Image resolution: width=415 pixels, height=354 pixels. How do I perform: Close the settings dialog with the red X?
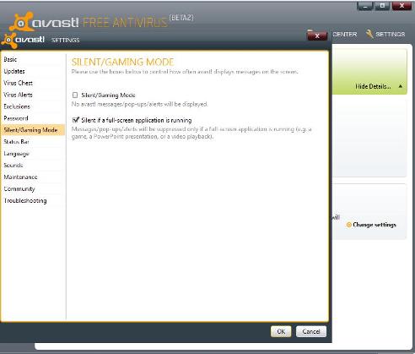(x=317, y=35)
